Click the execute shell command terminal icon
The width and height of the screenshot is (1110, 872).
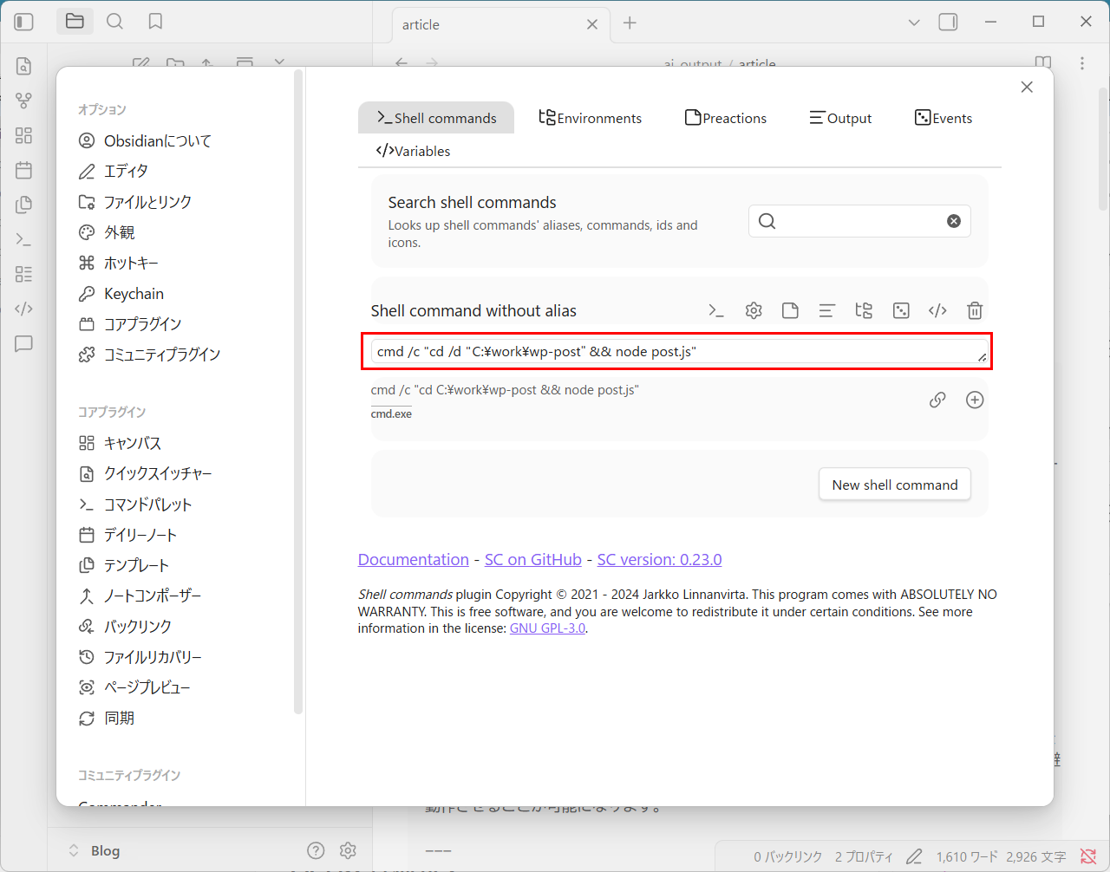(716, 310)
